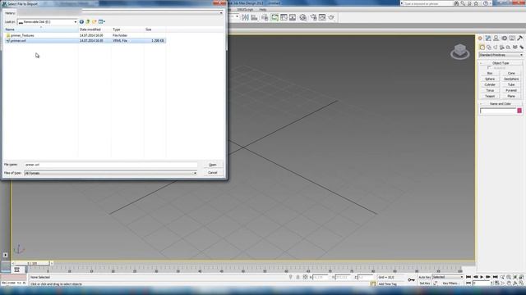This screenshot has height=295, width=526.
Task: Open the Files of type dropdown
Action: [x=110, y=173]
